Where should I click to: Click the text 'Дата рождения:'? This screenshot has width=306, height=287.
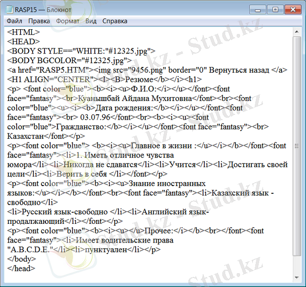coord(124,108)
